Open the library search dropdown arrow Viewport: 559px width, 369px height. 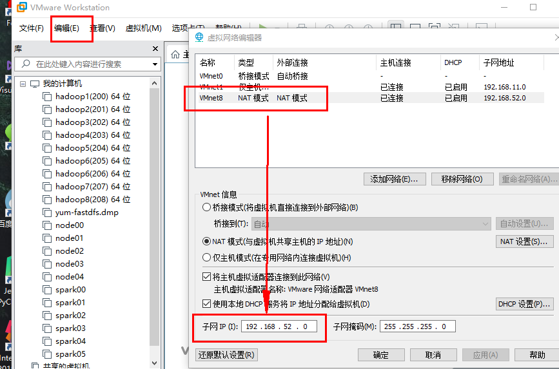pos(155,64)
